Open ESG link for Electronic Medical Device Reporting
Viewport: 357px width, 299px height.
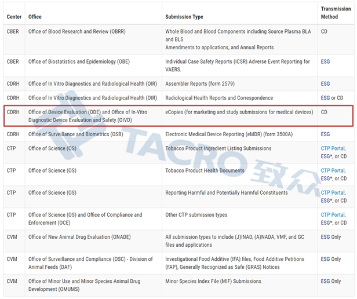click(325, 134)
